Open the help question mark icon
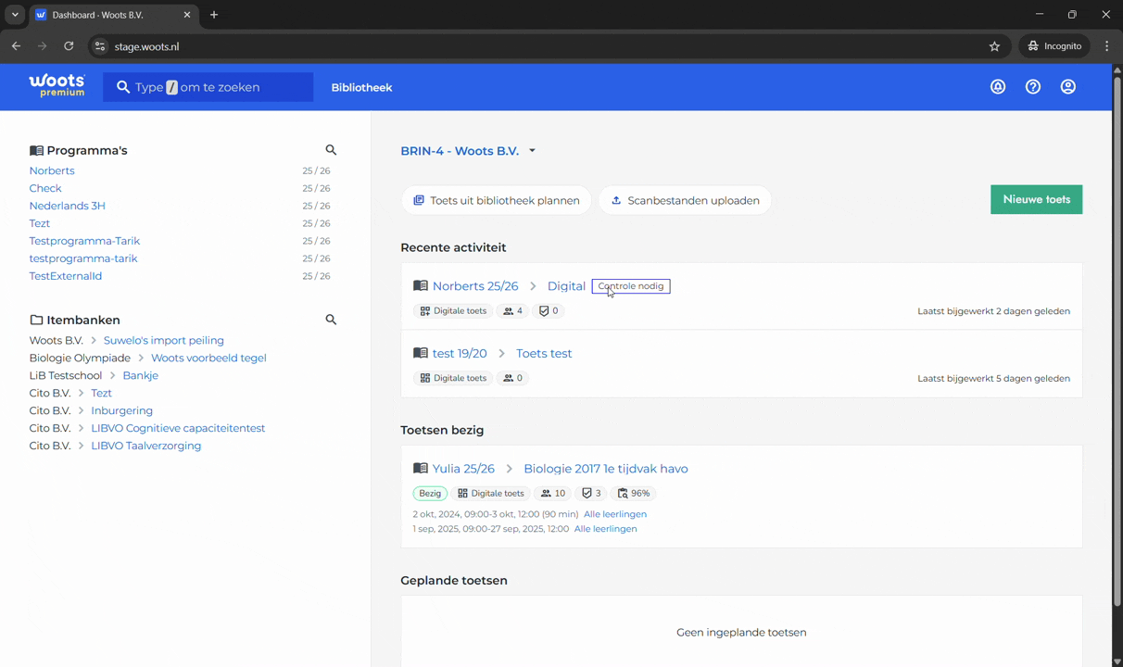1123x667 pixels. pos(1033,87)
